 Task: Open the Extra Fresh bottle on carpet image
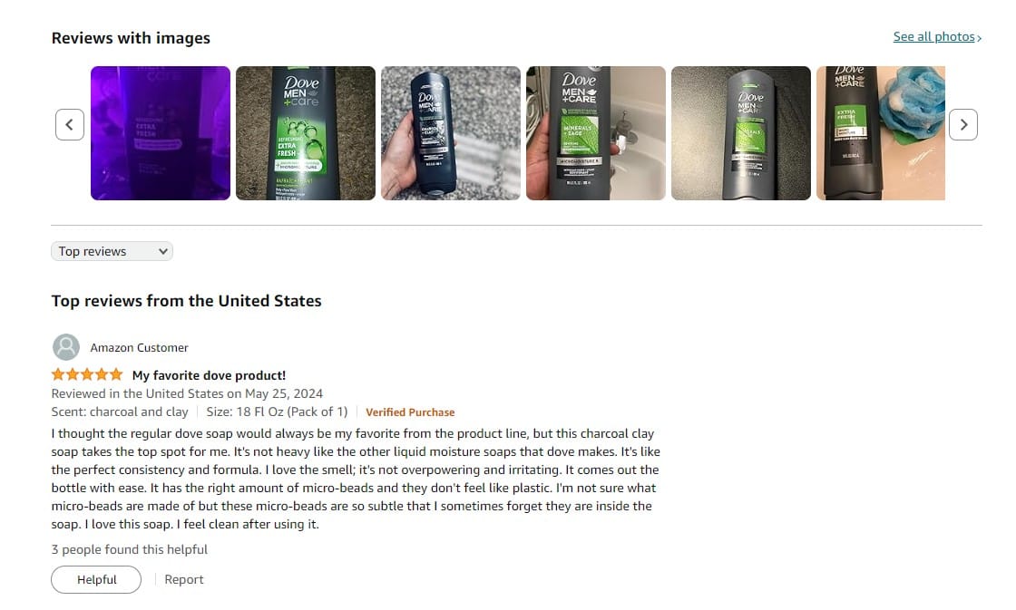pyautogui.click(x=306, y=132)
